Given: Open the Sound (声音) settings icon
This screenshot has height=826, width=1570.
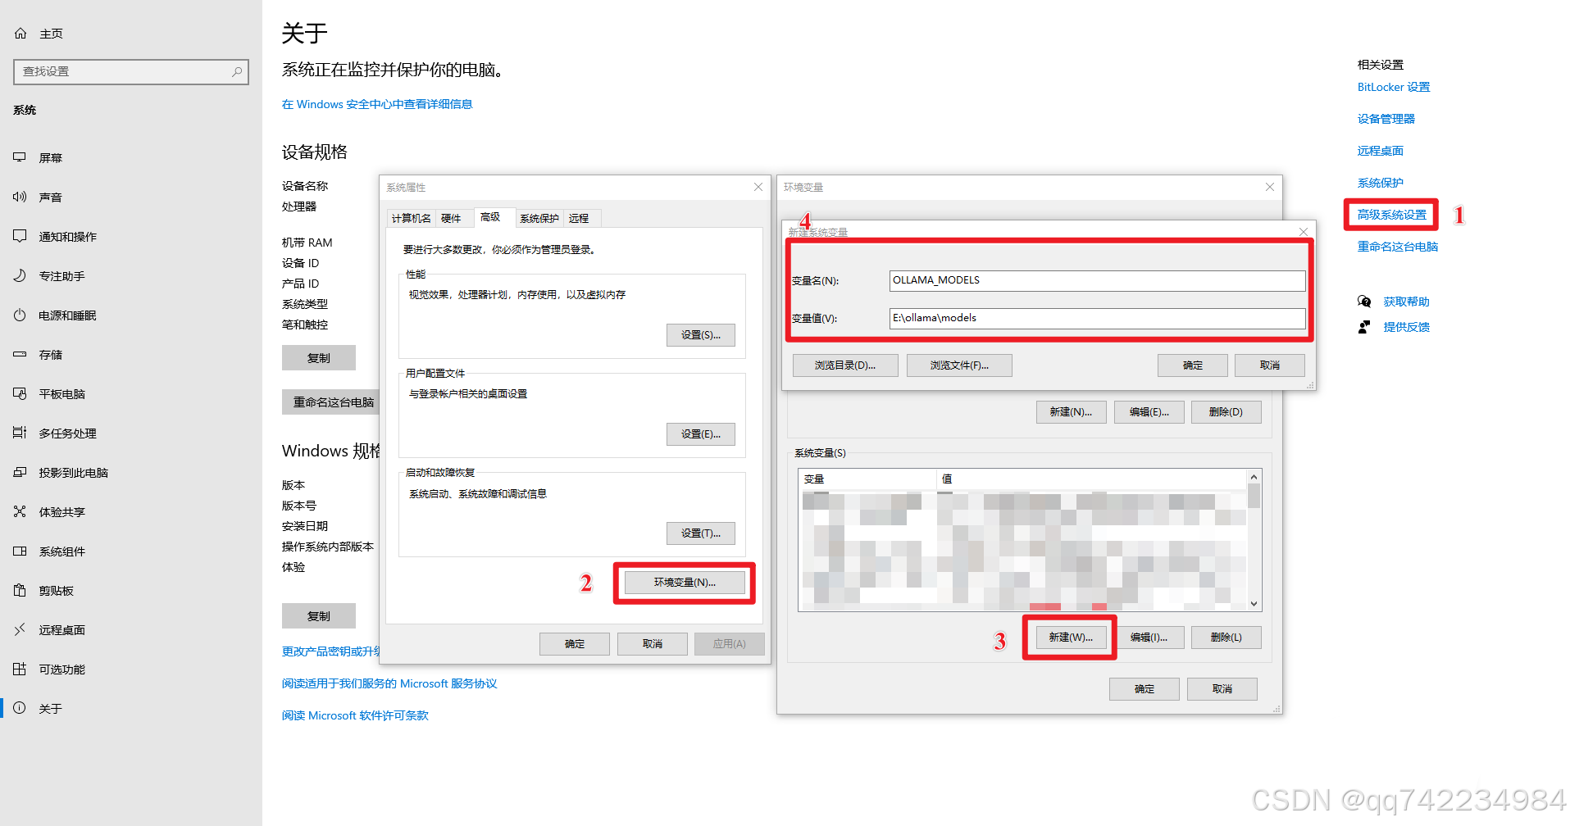Looking at the screenshot, I should (x=20, y=197).
